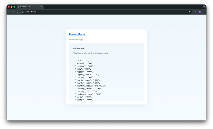Click the Embedded Page label
This screenshot has width=213, height=129.
tap(76, 39)
